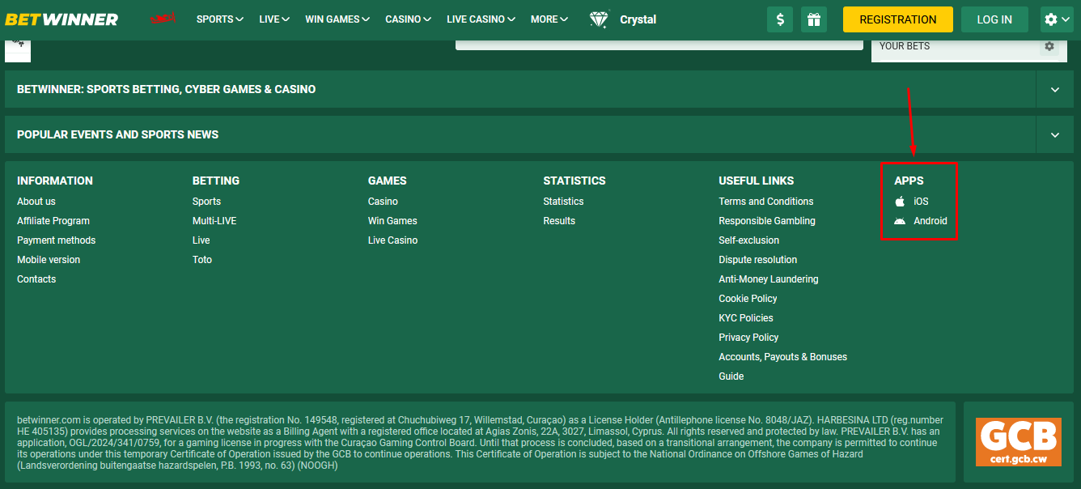Open the Contacts page
The width and height of the screenshot is (1081, 489).
click(36, 279)
